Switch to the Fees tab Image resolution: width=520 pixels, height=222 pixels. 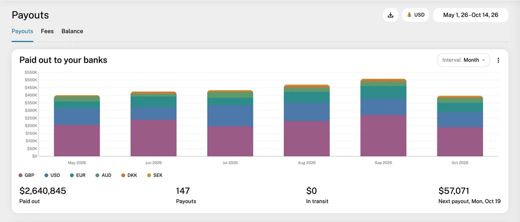pyautogui.click(x=47, y=31)
